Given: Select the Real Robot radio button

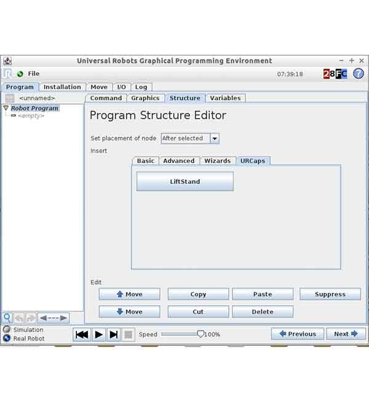Looking at the screenshot, I should [7, 338].
